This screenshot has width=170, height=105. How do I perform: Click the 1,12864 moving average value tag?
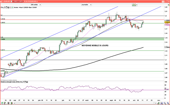pos(167,47)
